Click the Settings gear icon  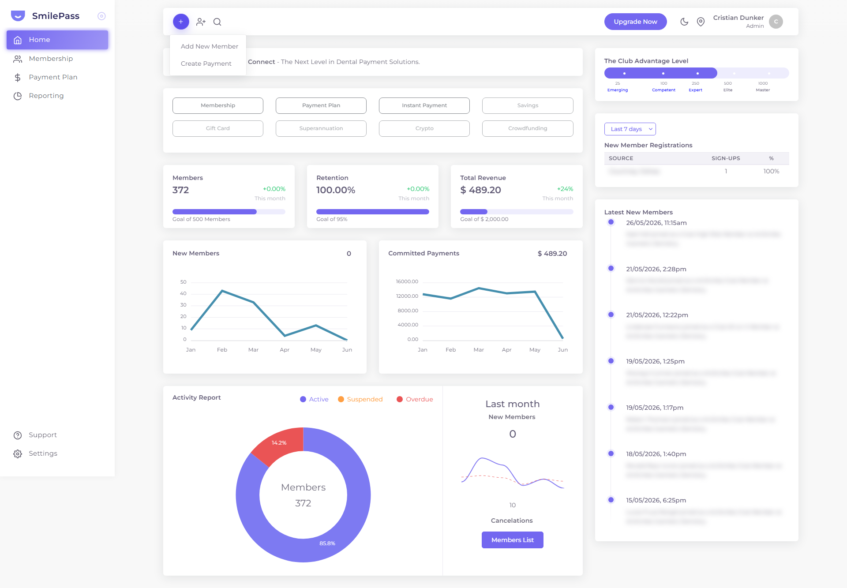click(x=18, y=454)
